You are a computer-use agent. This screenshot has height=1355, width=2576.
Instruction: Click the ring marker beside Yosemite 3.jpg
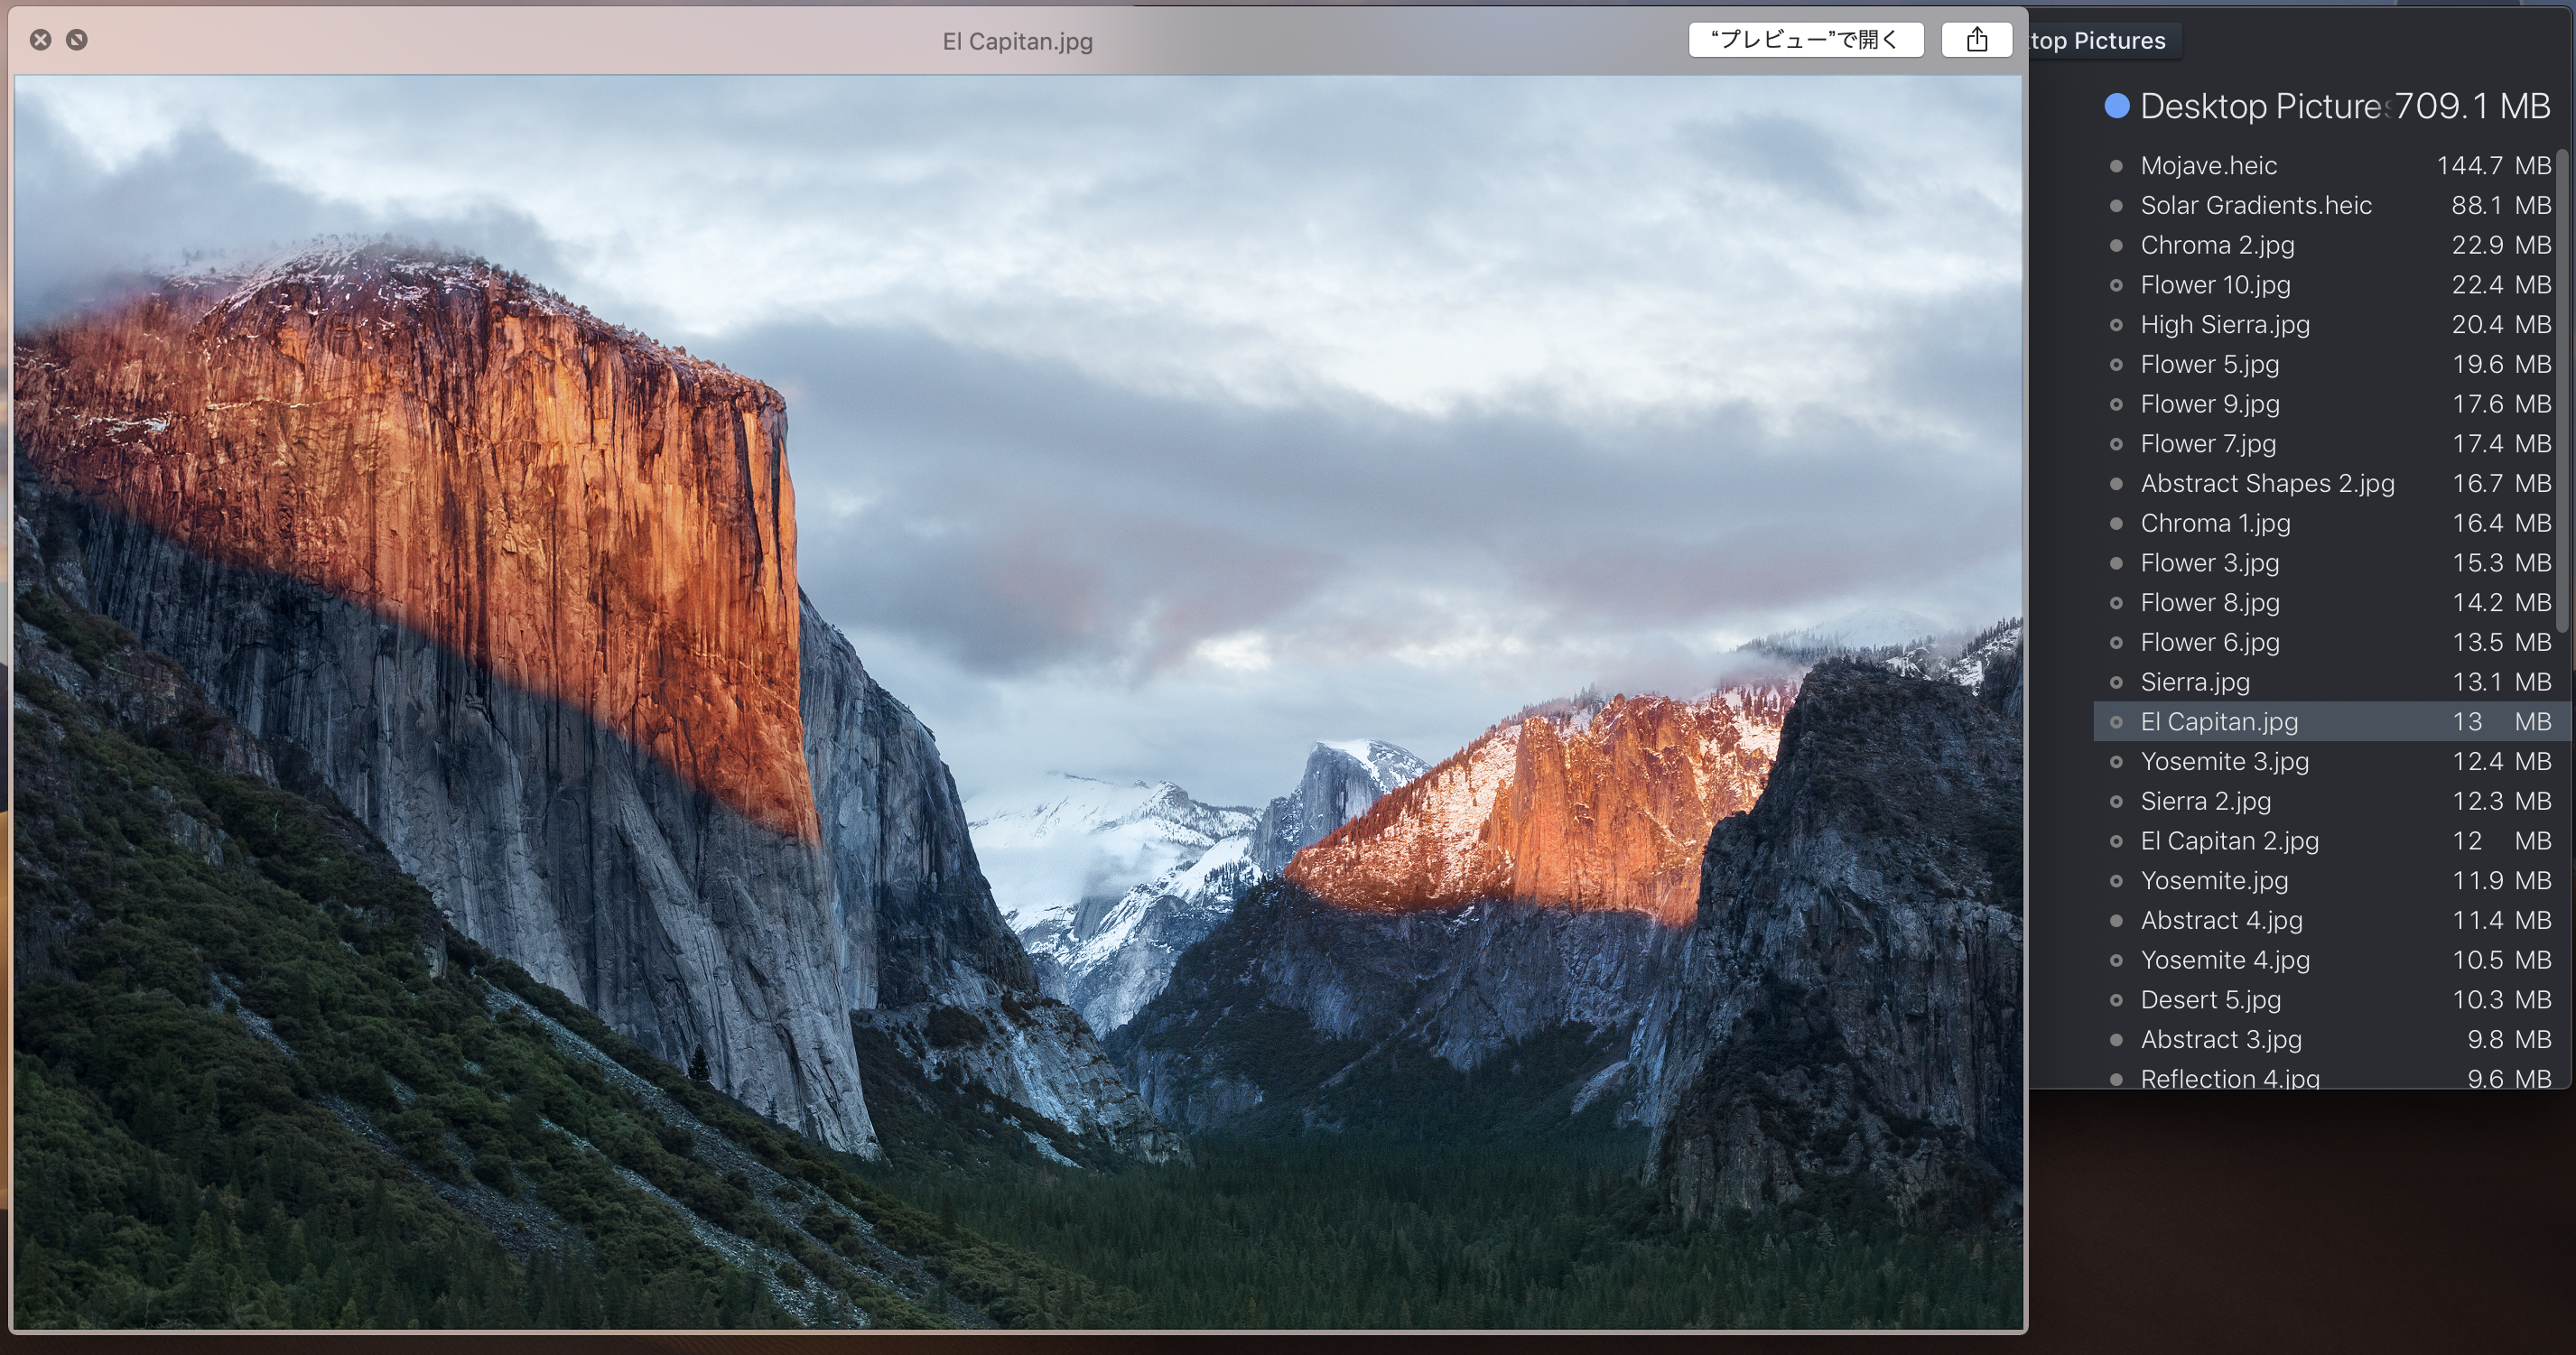tap(2116, 762)
